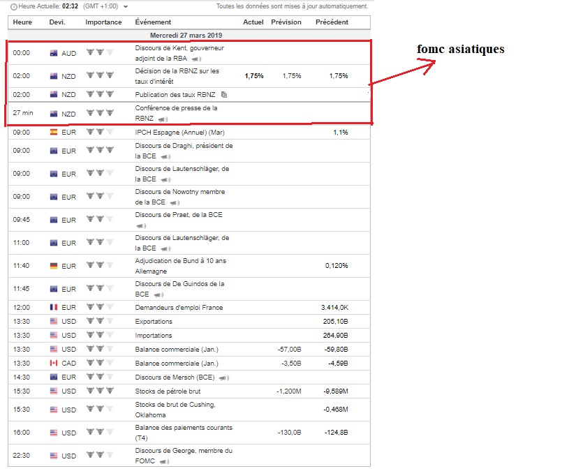Image resolution: width=569 pixels, height=471 pixels.
Task: Click forecast -130,0B for current account balance
Action: click(290, 433)
